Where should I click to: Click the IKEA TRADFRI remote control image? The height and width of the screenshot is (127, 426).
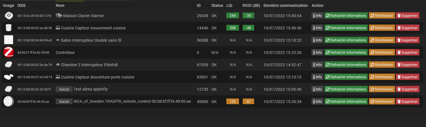[x=9, y=102]
